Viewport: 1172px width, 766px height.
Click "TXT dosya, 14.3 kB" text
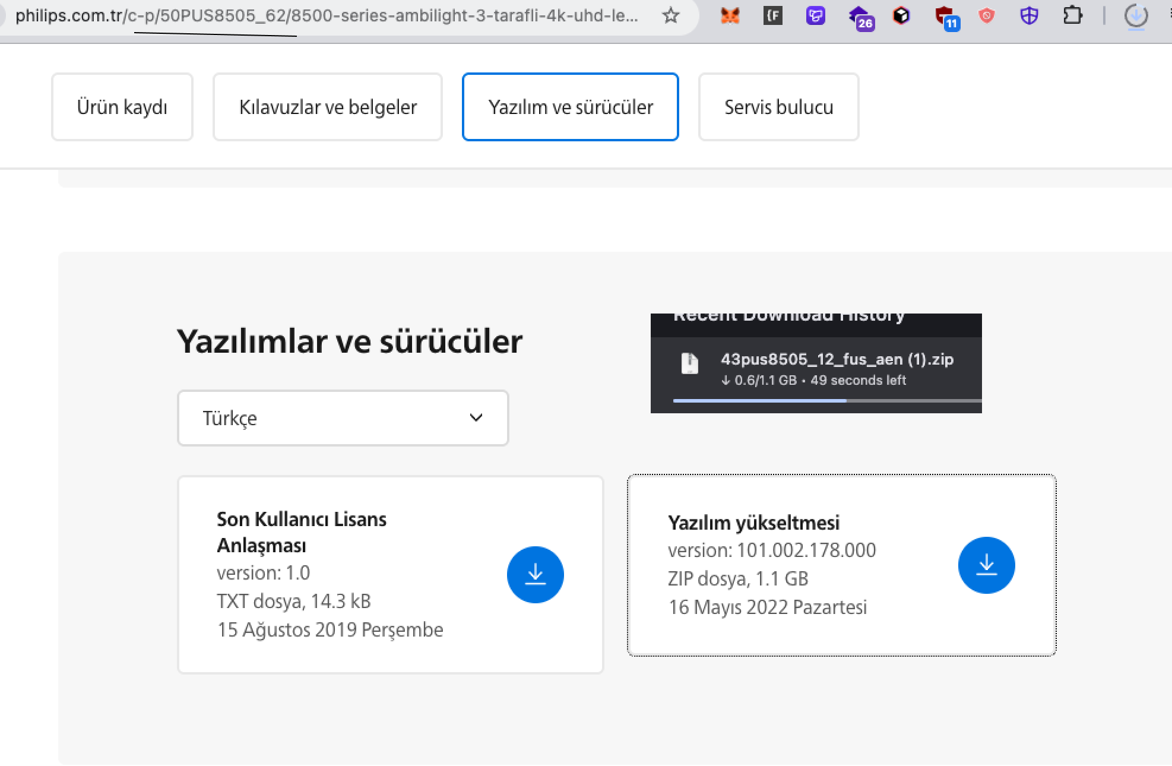[294, 601]
